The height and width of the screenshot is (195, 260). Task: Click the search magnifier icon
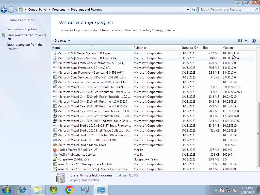pyautogui.click(x=256, y=10)
